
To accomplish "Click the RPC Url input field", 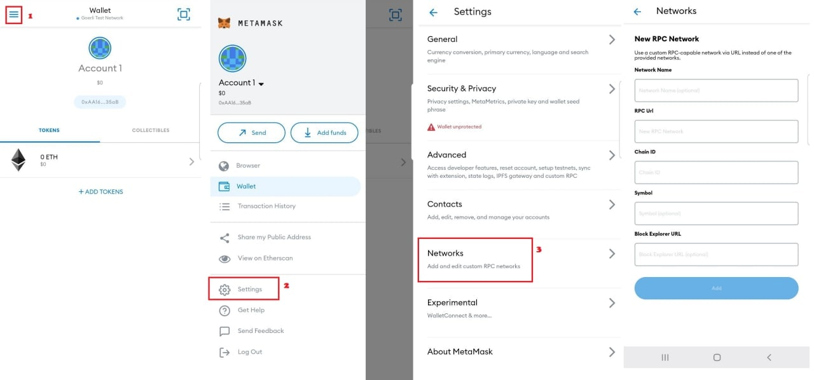I will pyautogui.click(x=716, y=132).
